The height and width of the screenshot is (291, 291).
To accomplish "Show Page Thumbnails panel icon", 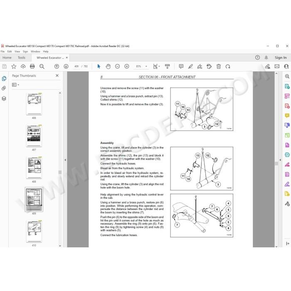I will pyautogui.click(x=4, y=78).
